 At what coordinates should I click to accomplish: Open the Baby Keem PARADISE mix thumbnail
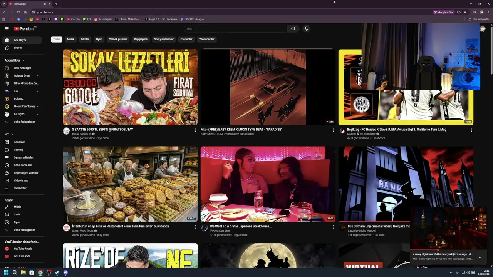(x=268, y=87)
